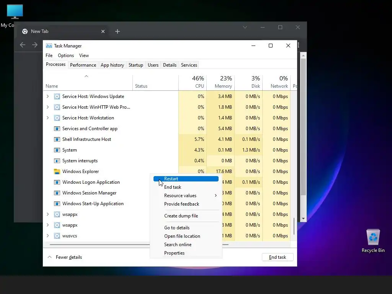Switch to the Users tab
The width and height of the screenshot is (392, 294).
click(x=153, y=65)
